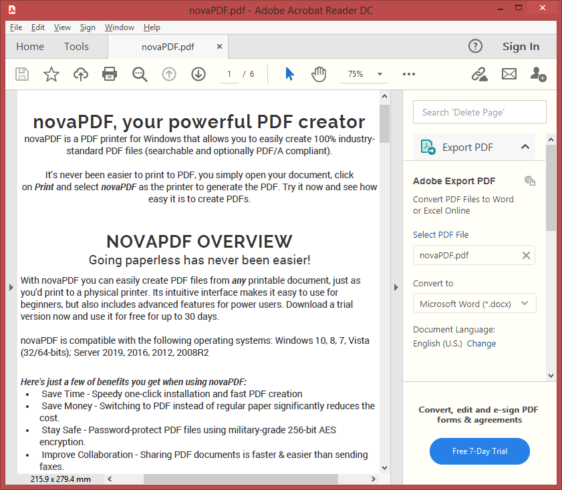Click the Change language link
The height and width of the screenshot is (490, 562).
[x=481, y=343]
